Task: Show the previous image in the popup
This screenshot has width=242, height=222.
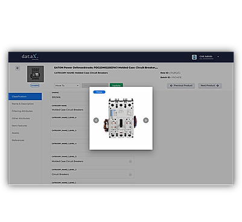Action: tap(96, 120)
